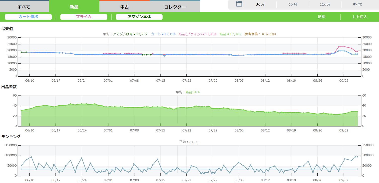
Task: Toggle the カート価格 line filter
Action: click(x=28, y=17)
